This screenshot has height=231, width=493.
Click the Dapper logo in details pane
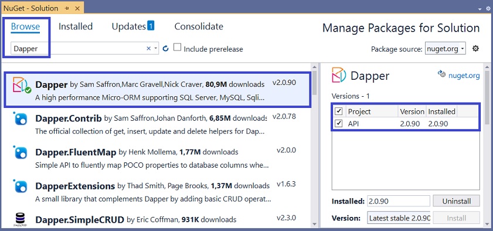point(339,75)
